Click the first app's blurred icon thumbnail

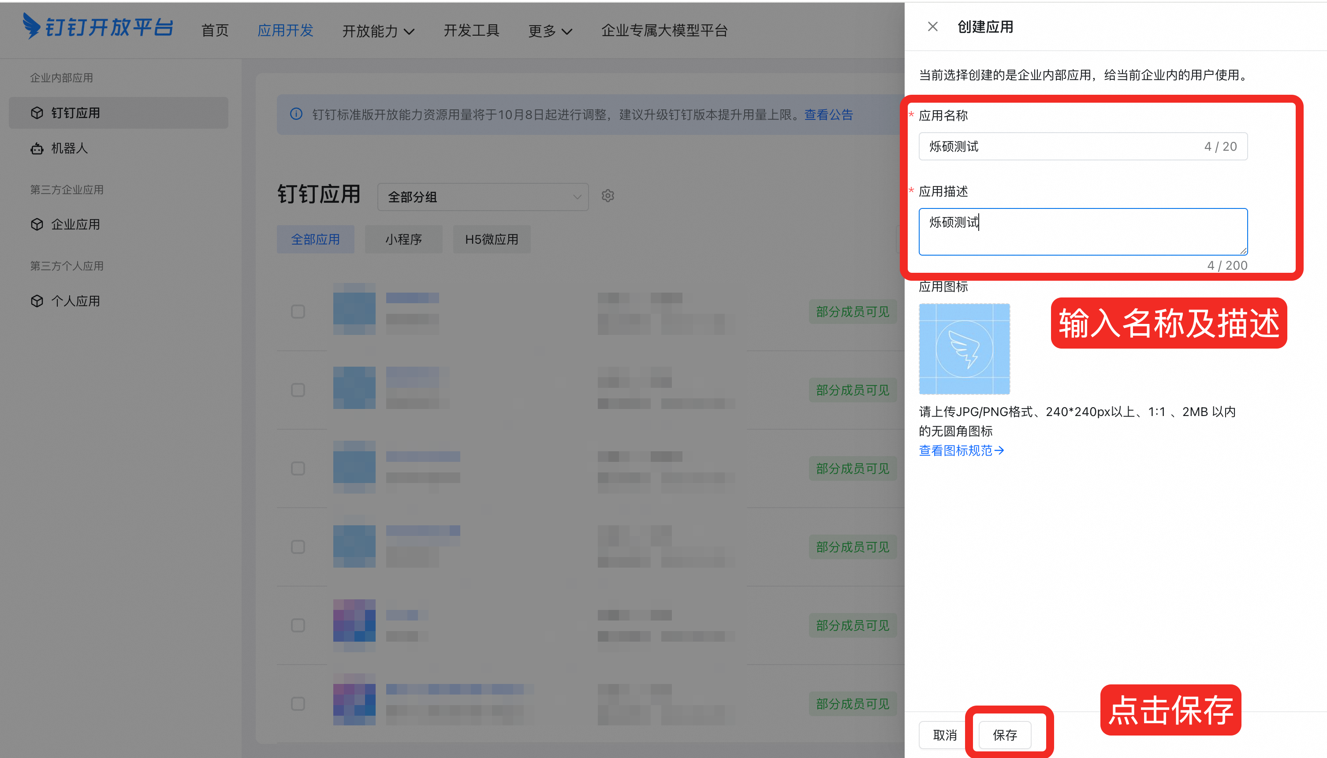(354, 309)
